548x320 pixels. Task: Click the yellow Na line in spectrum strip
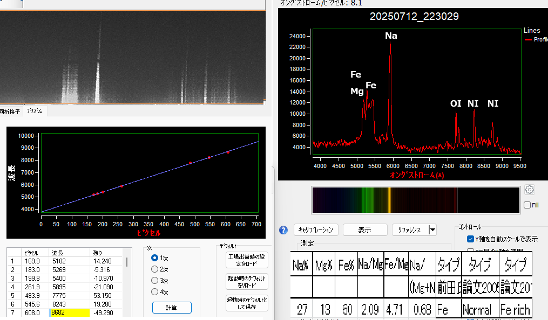pos(389,200)
